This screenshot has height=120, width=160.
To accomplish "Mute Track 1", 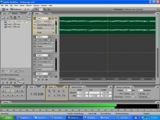I will click(x=50, y=18).
